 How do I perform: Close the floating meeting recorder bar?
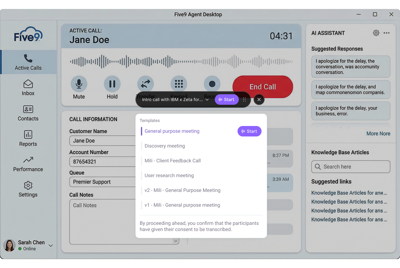click(259, 99)
